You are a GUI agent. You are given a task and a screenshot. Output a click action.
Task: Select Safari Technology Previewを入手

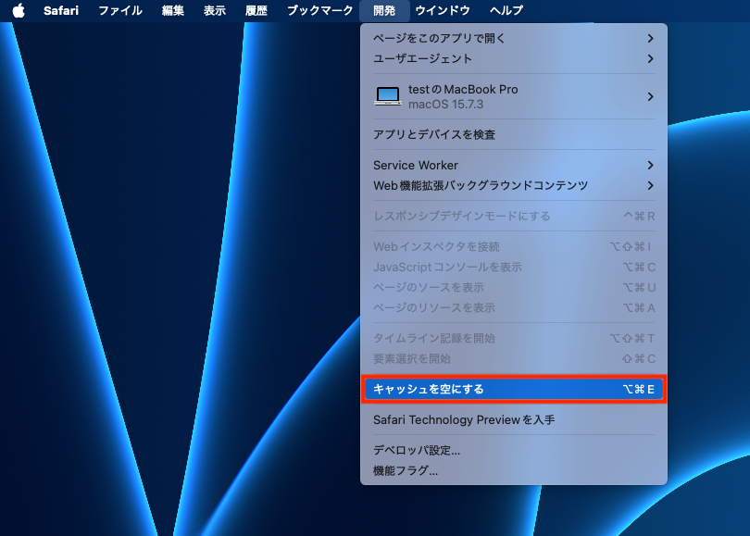tap(514, 419)
